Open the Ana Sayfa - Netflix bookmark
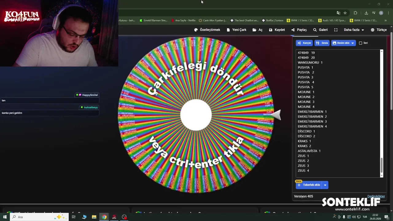This screenshot has height=221, width=393. (x=183, y=21)
